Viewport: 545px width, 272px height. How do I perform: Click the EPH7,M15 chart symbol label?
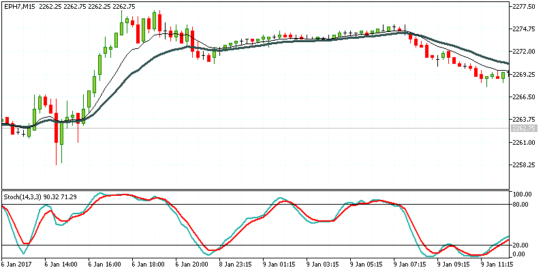click(x=18, y=7)
